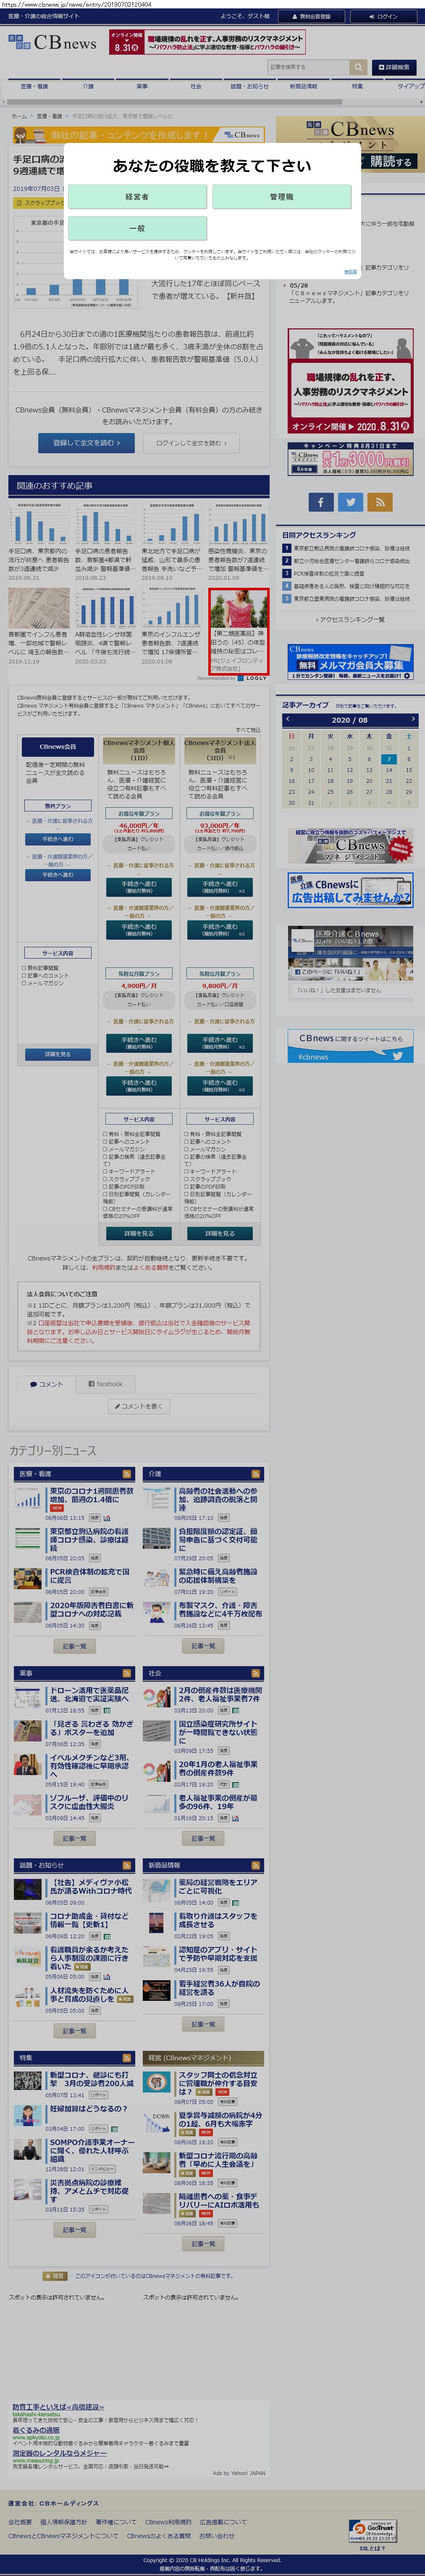Switch to the コメント tab
This screenshot has height=2576, width=425.
coord(47,1384)
